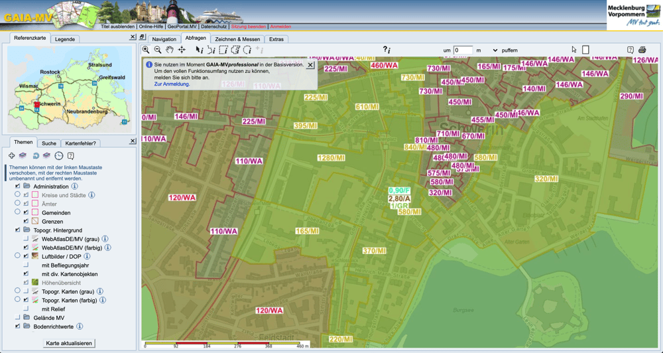Select the circle info query tool
The image size is (663, 353).
point(247,50)
